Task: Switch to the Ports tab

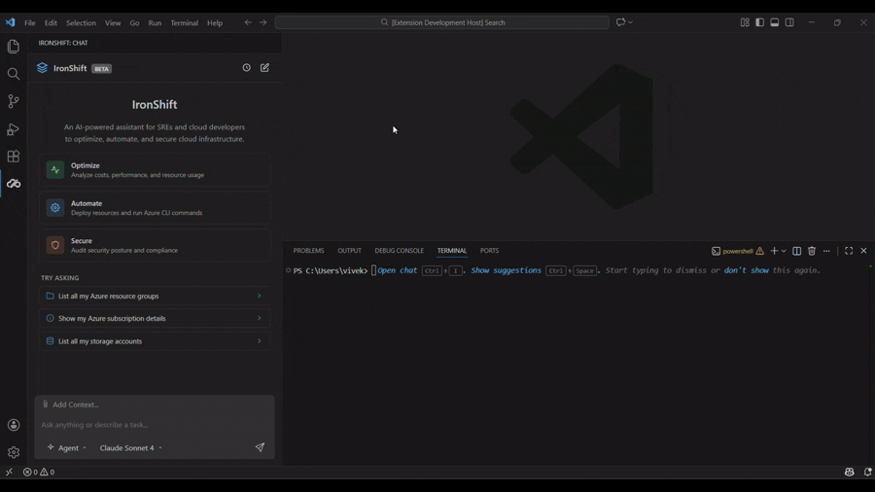Action: (489, 251)
